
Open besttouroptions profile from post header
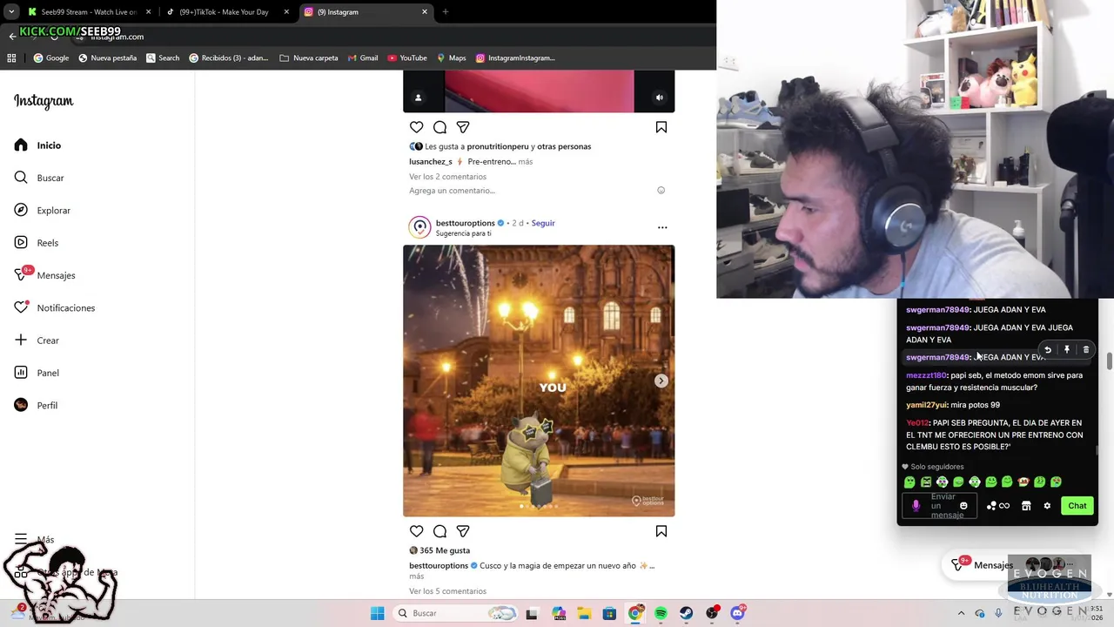tap(465, 223)
